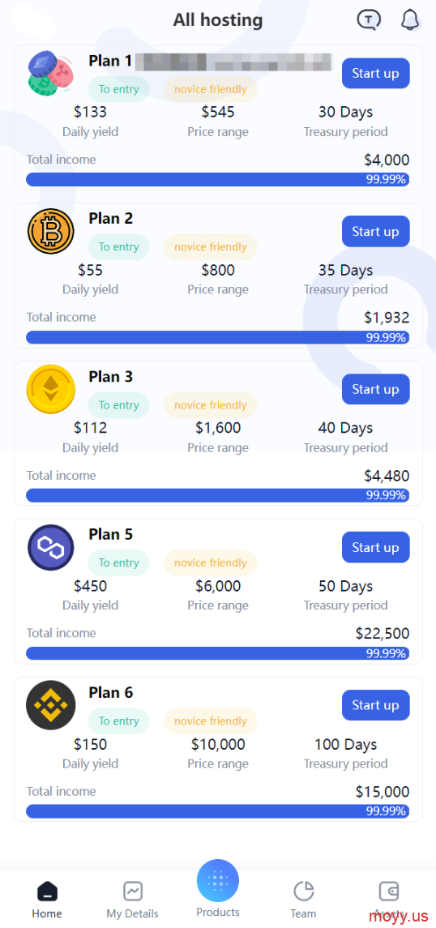Open the chat message icon
Viewport: 436px width, 928px height.
(369, 19)
